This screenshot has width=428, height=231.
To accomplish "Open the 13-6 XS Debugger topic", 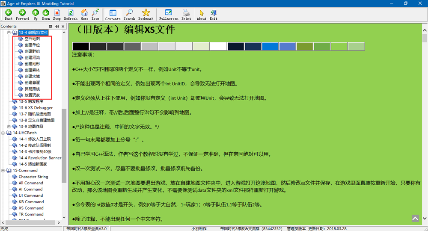I will click(x=36, y=108).
